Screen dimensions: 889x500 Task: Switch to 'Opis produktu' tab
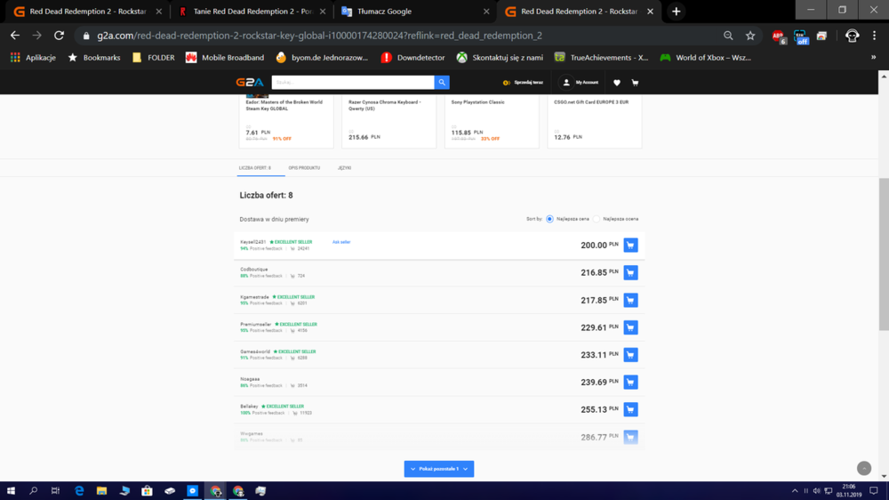pyautogui.click(x=304, y=168)
